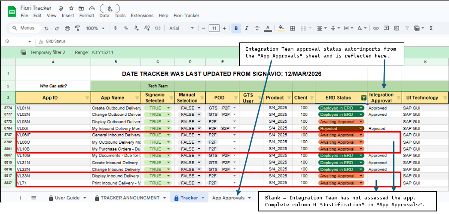The height and width of the screenshot is (214, 449).
Task: Open the Extensions menu
Action: pyautogui.click(x=142, y=15)
